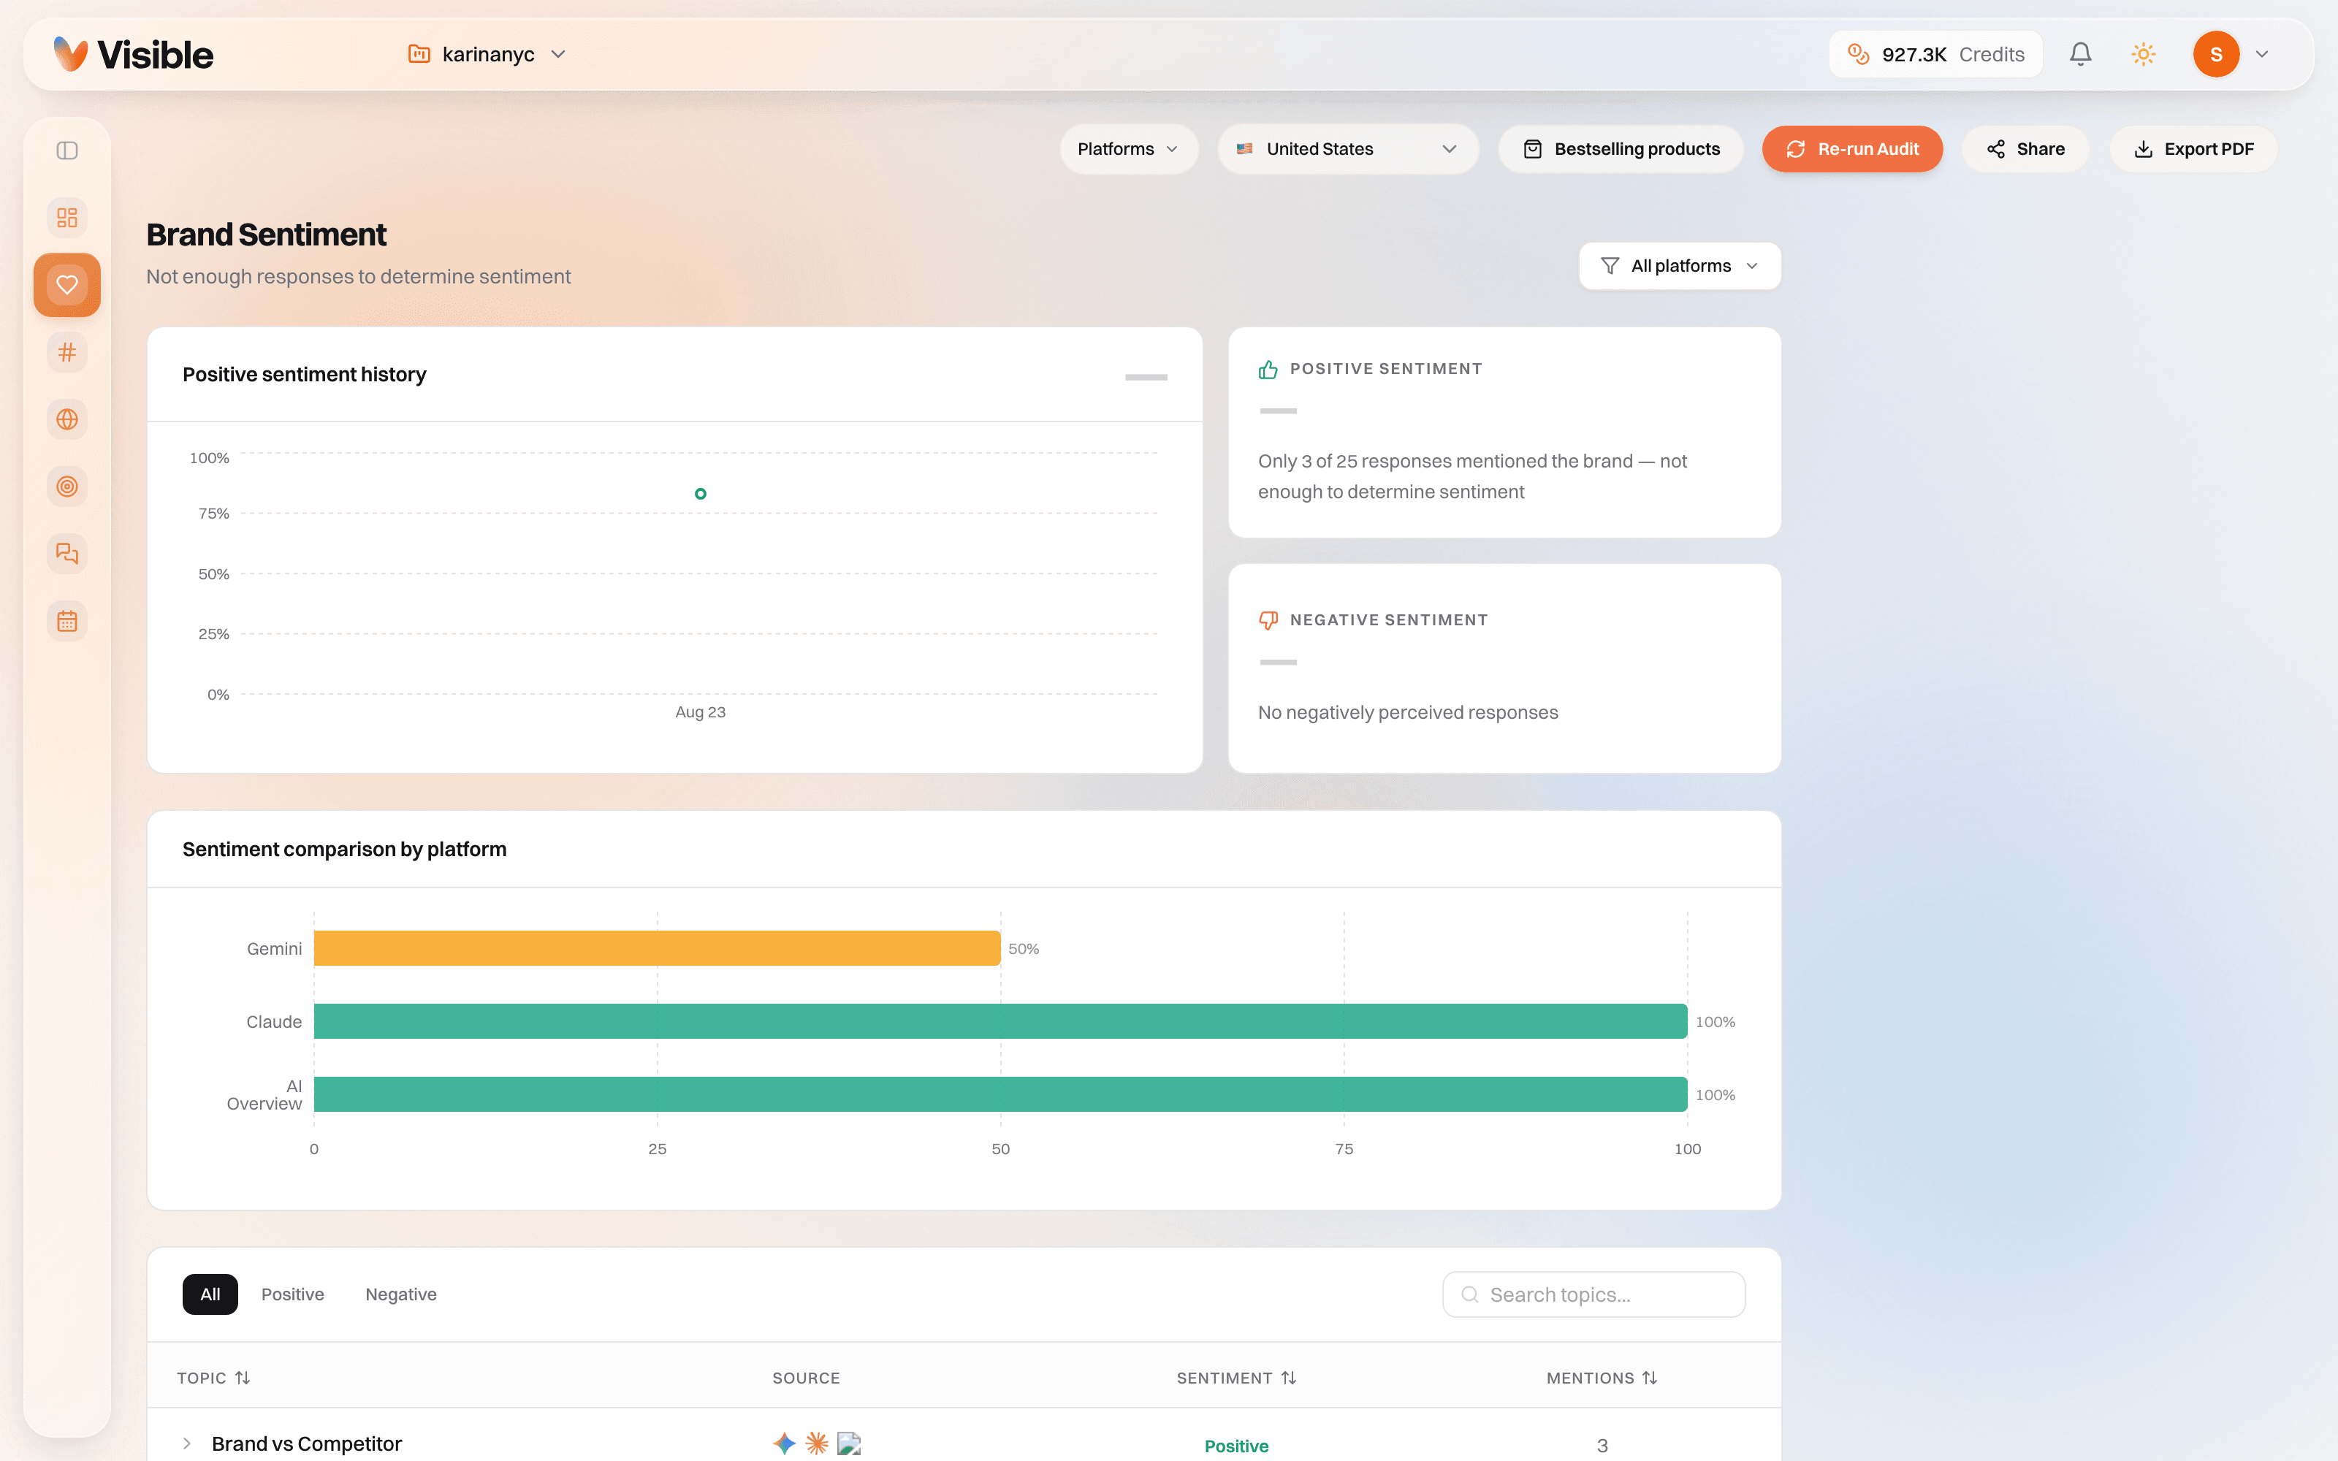
Task: Sort by the TOPIC column
Action: click(x=213, y=1378)
